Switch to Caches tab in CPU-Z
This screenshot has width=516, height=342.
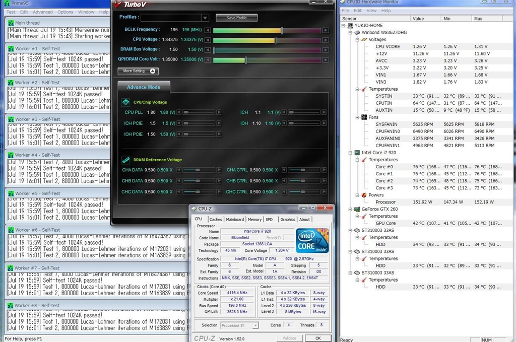point(216,219)
